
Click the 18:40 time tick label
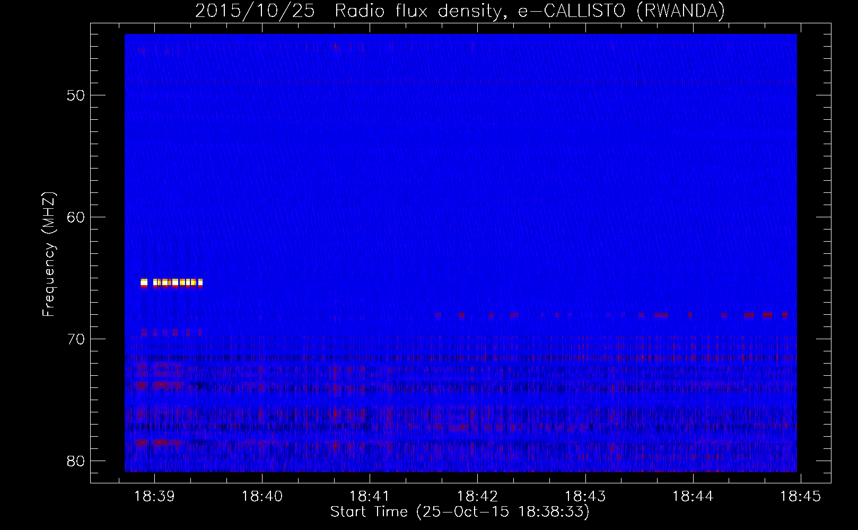[x=262, y=496]
